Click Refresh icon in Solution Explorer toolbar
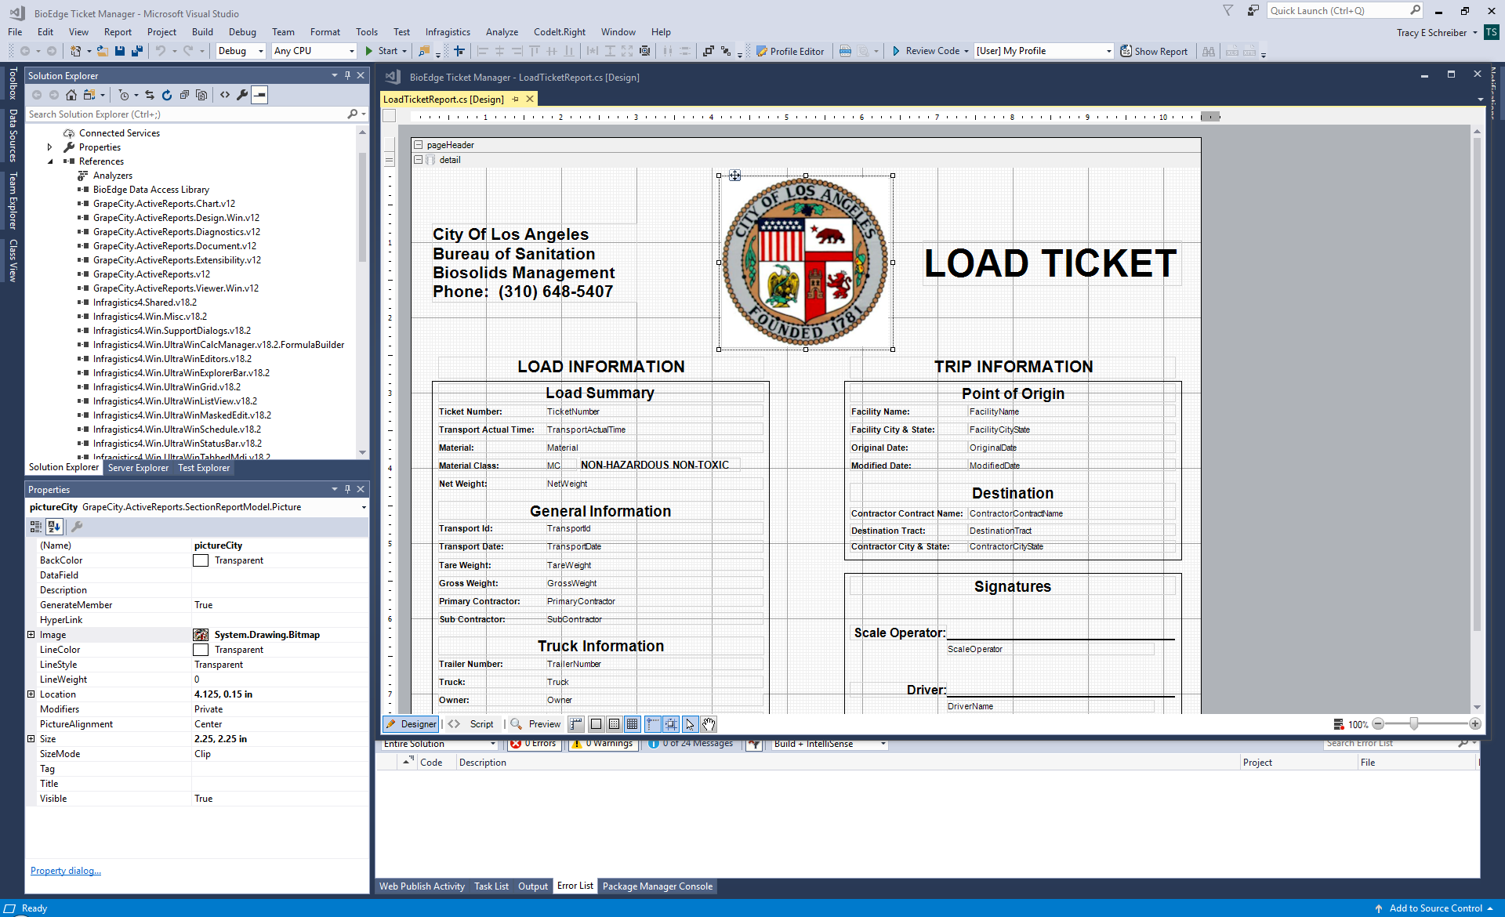1505x917 pixels. [167, 95]
